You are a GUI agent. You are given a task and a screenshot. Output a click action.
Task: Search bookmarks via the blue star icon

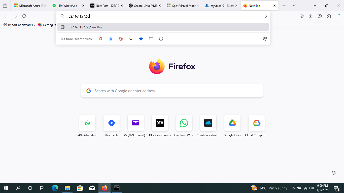(141, 39)
